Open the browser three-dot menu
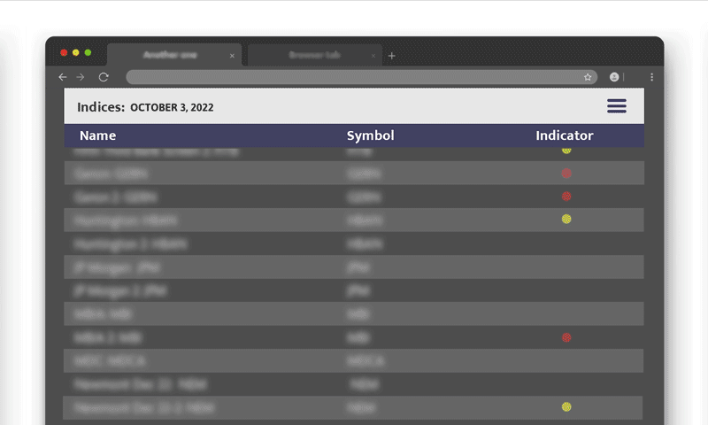This screenshot has height=425, width=708. pyautogui.click(x=652, y=77)
